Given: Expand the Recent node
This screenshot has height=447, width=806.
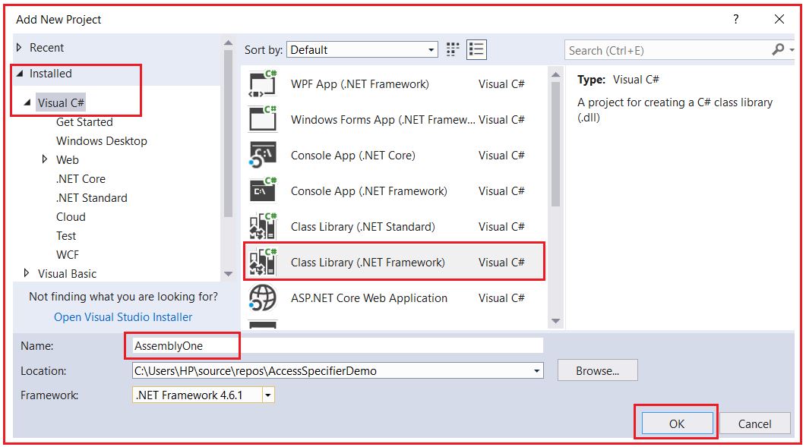Looking at the screenshot, I should click(19, 47).
